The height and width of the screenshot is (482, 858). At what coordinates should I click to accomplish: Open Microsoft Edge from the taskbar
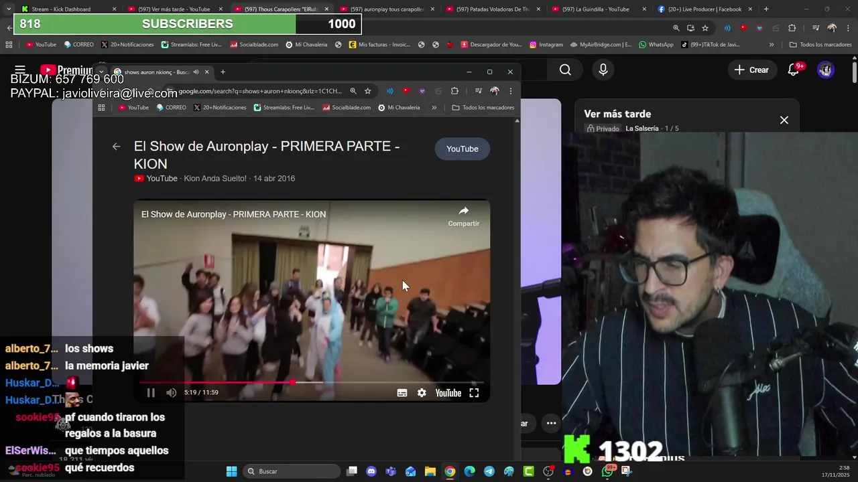coord(470,471)
